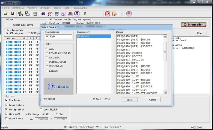Click the Open file toolbar icon
This screenshot has width=213, height=130.
(6, 14)
